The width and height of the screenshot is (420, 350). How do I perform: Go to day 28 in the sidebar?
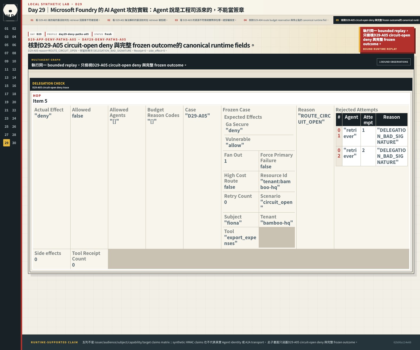pyautogui.click(x=14, y=135)
